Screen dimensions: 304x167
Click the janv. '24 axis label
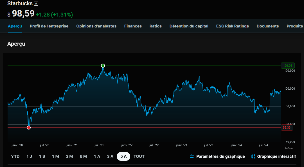(236, 145)
